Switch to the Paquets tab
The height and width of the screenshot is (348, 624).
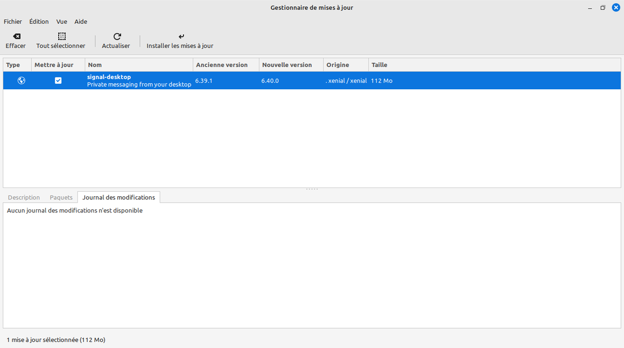click(61, 197)
